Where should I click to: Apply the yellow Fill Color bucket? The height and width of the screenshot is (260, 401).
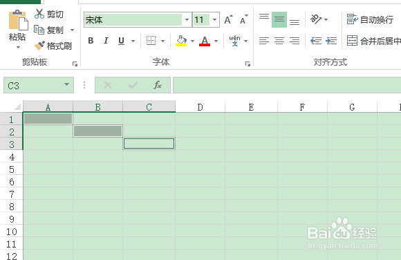[181, 41]
